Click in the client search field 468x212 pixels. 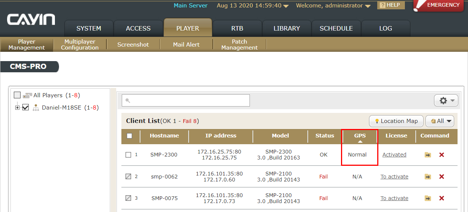[186, 101]
